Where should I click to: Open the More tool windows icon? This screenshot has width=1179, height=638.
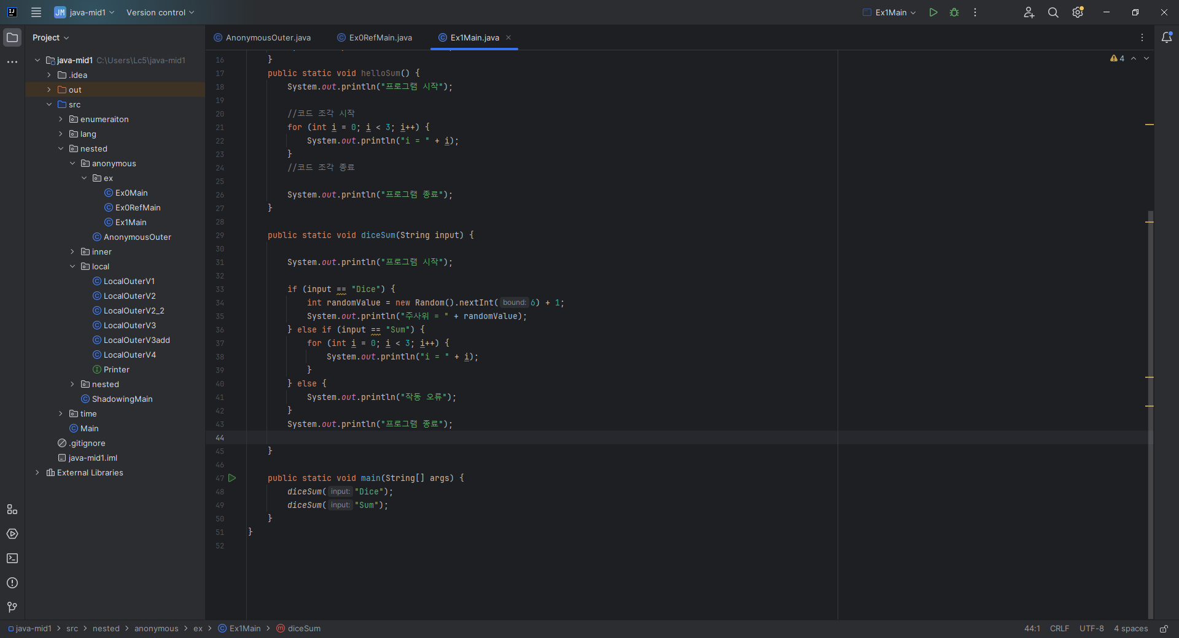point(12,62)
